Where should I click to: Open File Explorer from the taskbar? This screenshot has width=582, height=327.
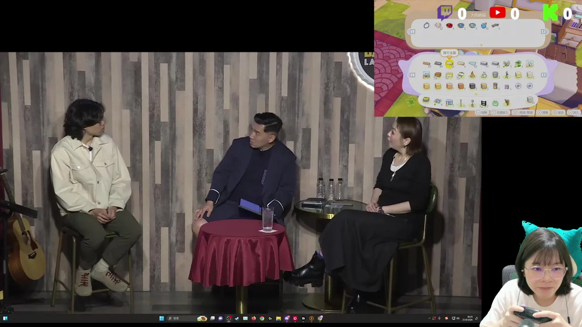click(278, 318)
